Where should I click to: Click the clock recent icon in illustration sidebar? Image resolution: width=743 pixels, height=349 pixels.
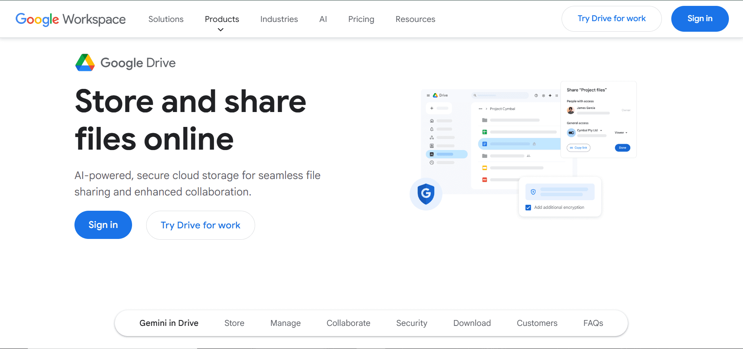pyautogui.click(x=432, y=163)
